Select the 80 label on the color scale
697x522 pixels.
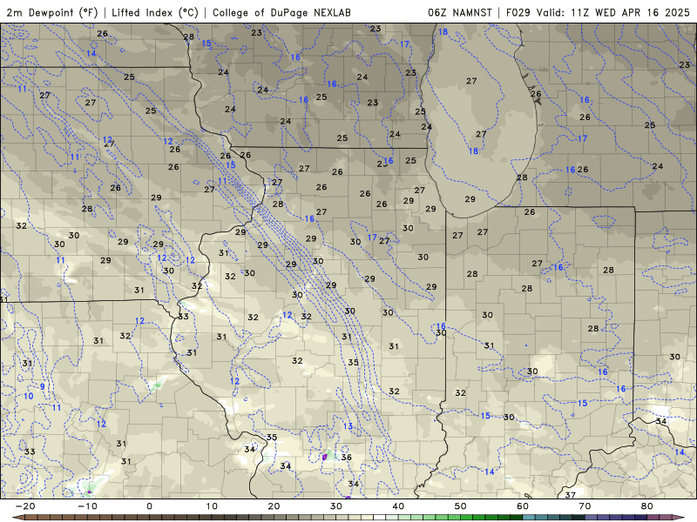[x=647, y=506]
